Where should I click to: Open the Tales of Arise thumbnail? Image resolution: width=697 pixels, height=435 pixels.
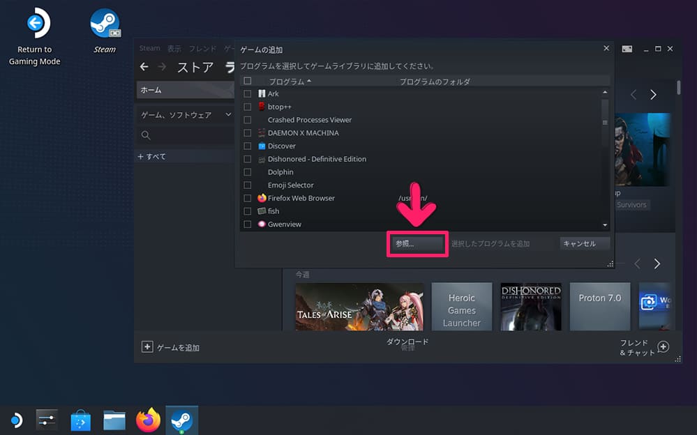coord(359,307)
